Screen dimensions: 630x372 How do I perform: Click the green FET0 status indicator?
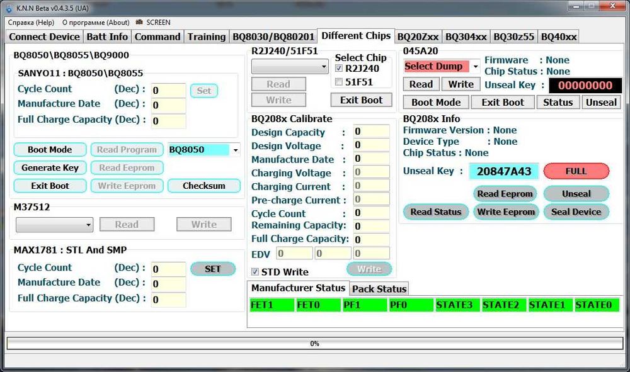[x=318, y=305]
